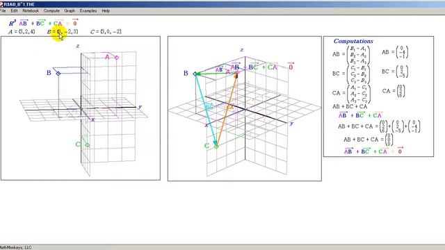This screenshot has height=250, width=445.
Task: Click the cyan BC vector arrow
Action: [206, 110]
